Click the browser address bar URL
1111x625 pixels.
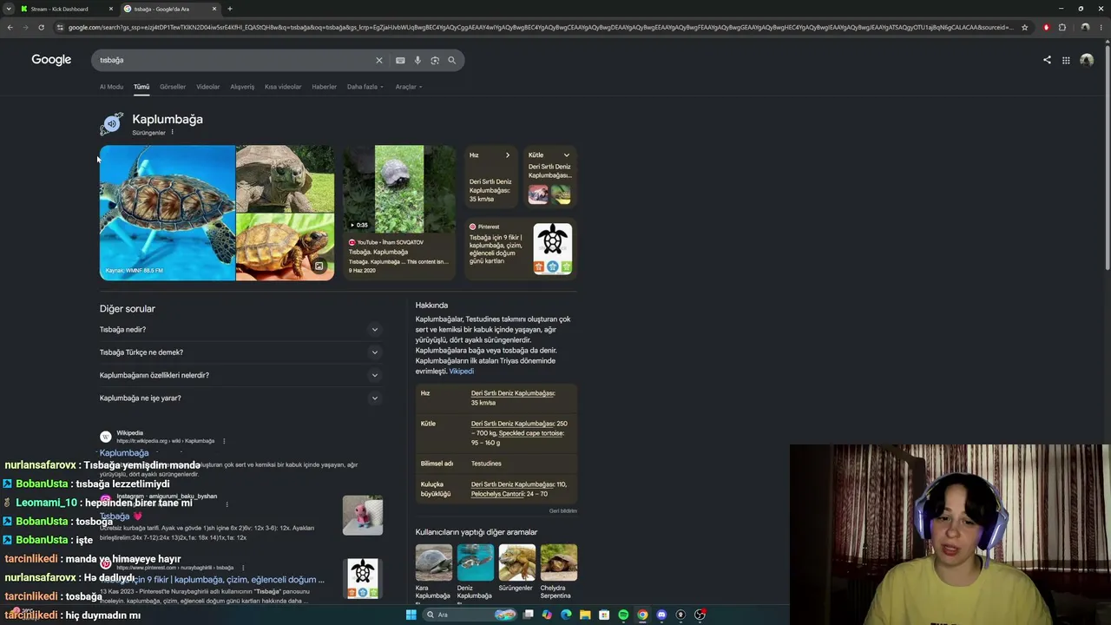tap(540, 27)
